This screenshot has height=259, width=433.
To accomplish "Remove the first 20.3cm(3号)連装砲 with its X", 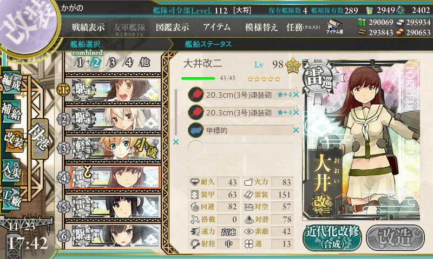I will [x=296, y=94].
